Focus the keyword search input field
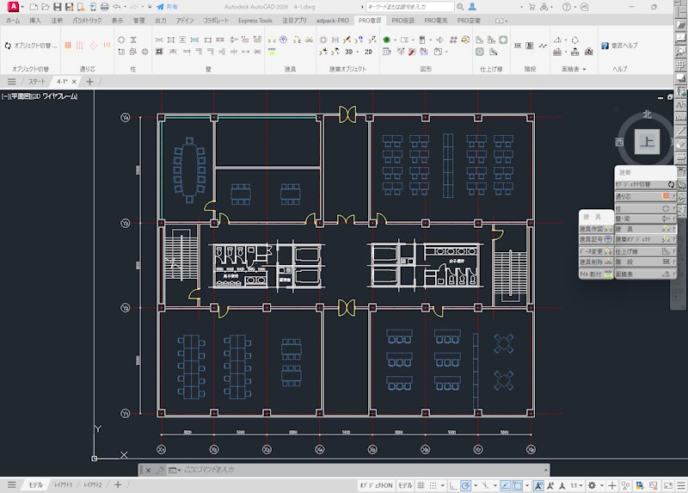 pyautogui.click(x=410, y=7)
